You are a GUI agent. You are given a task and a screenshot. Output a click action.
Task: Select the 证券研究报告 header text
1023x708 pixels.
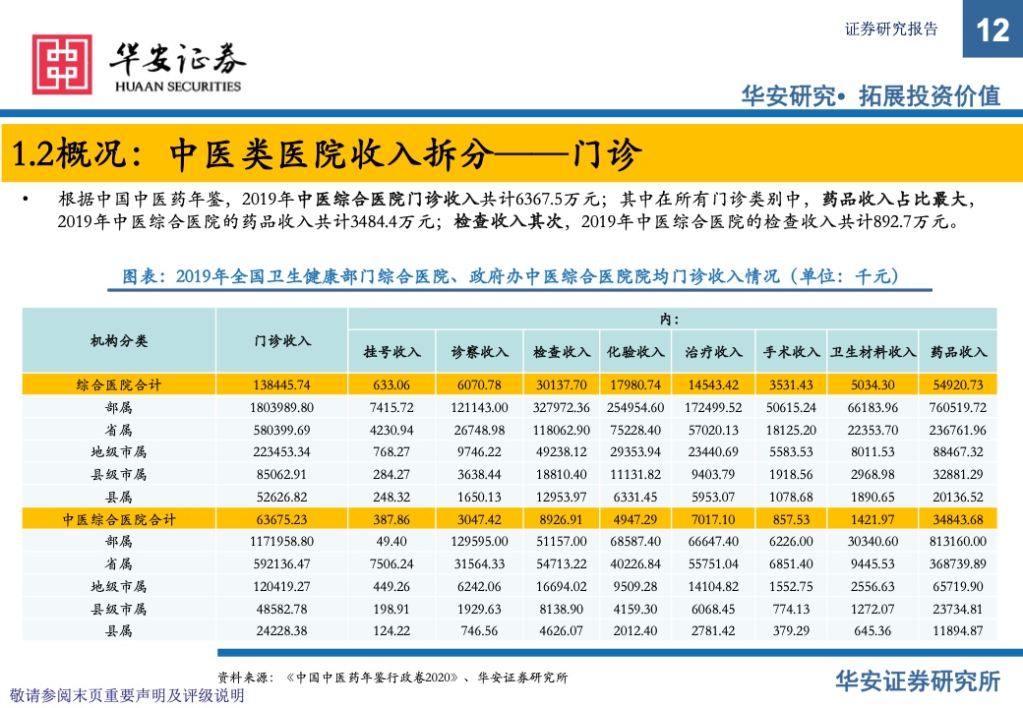(891, 29)
